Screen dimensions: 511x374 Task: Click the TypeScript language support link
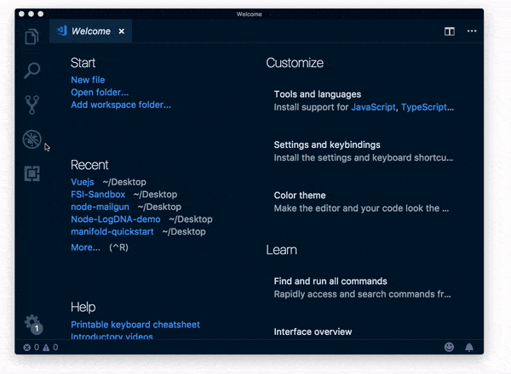click(x=423, y=107)
